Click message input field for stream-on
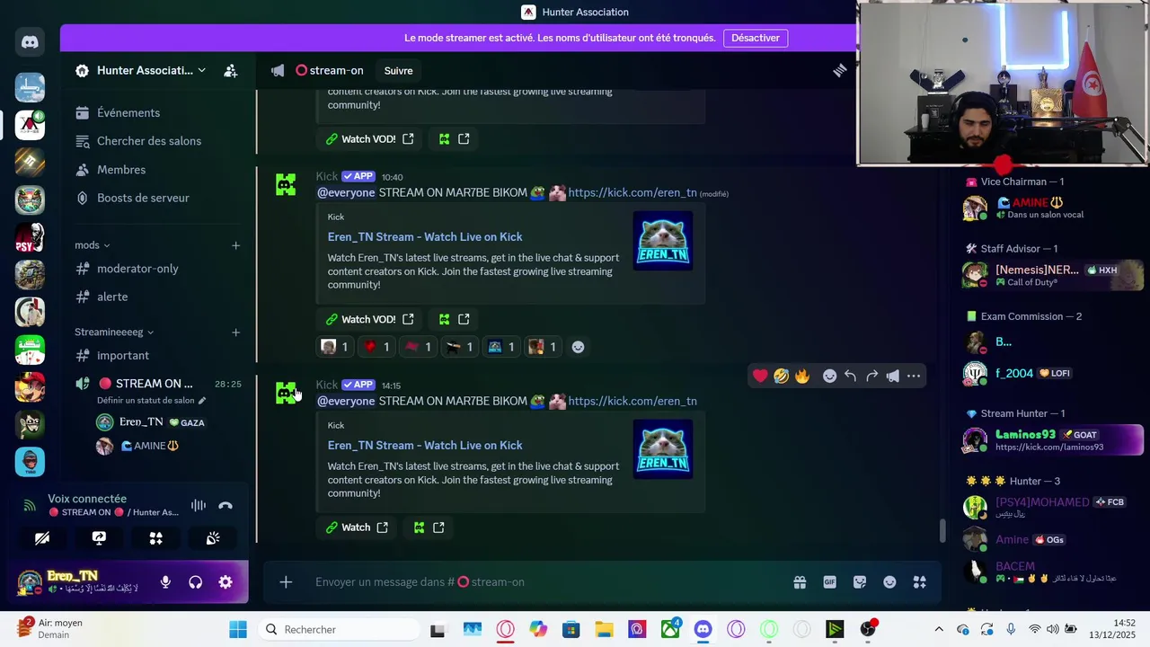This screenshot has width=1150, height=647. 539,582
